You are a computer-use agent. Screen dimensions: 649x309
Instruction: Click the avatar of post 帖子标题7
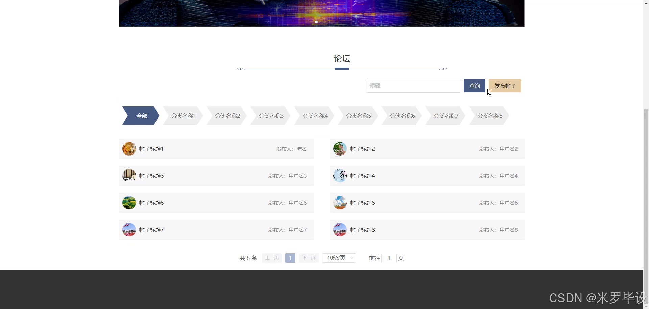(129, 230)
